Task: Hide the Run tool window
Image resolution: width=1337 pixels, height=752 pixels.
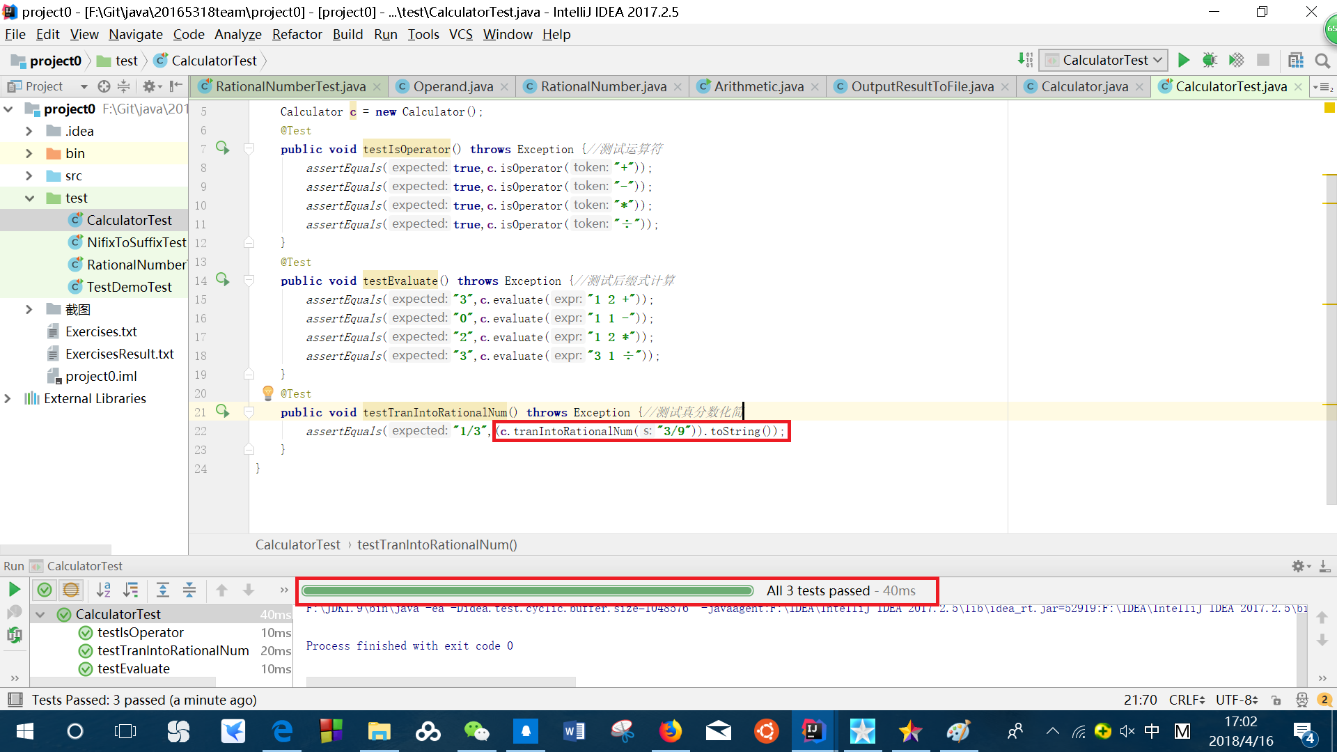Action: click(1325, 566)
